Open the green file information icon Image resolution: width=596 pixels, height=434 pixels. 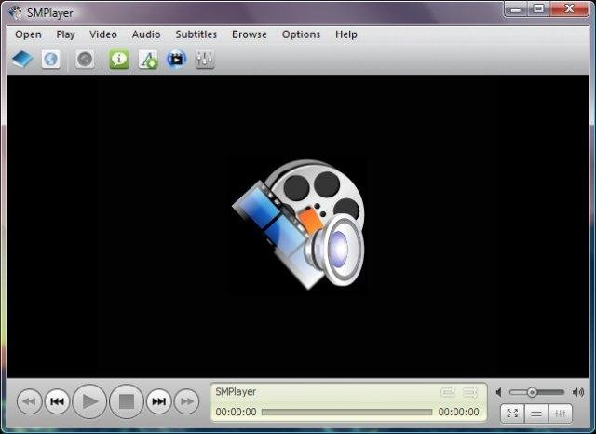coord(119,60)
